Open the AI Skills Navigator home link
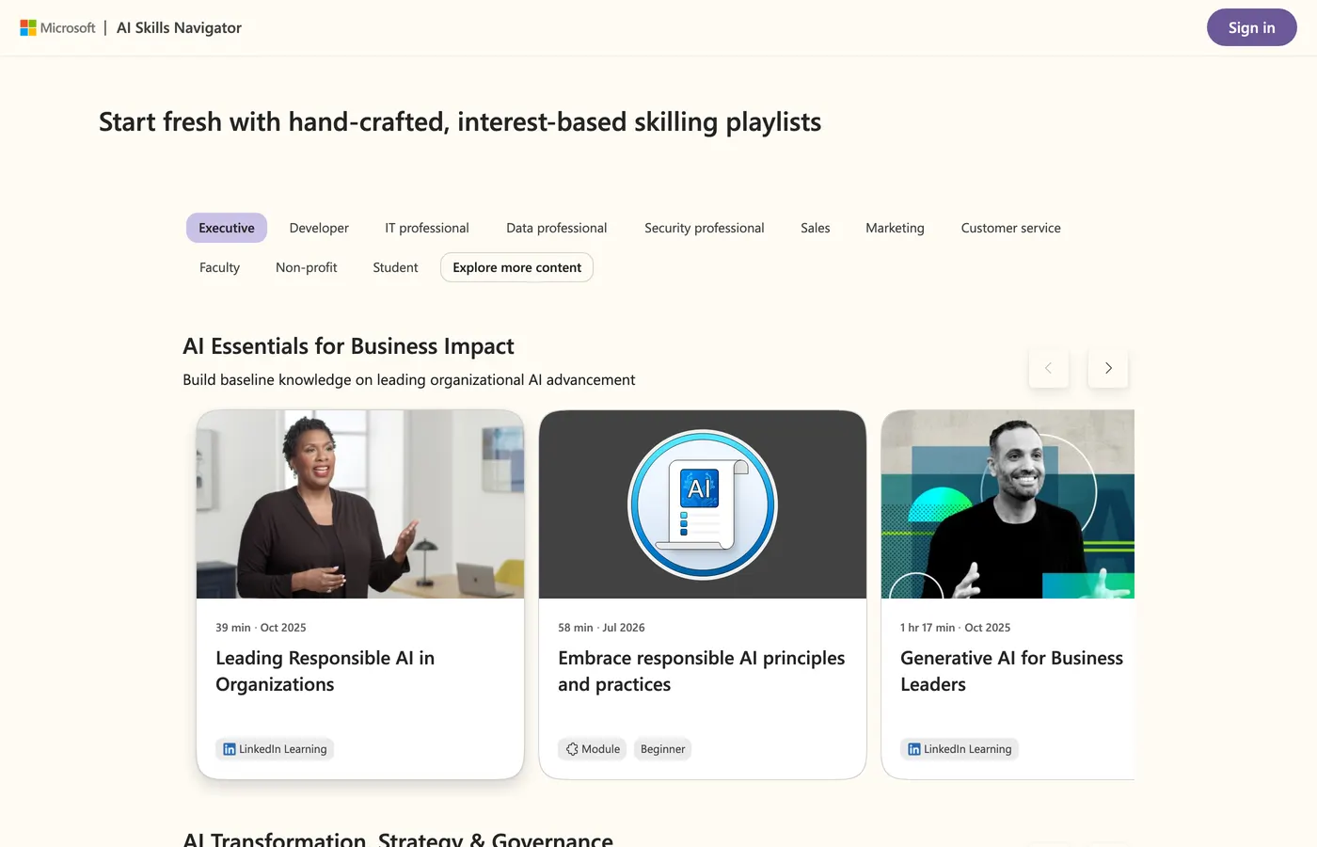Screen dimensions: 1317x847 click(179, 28)
